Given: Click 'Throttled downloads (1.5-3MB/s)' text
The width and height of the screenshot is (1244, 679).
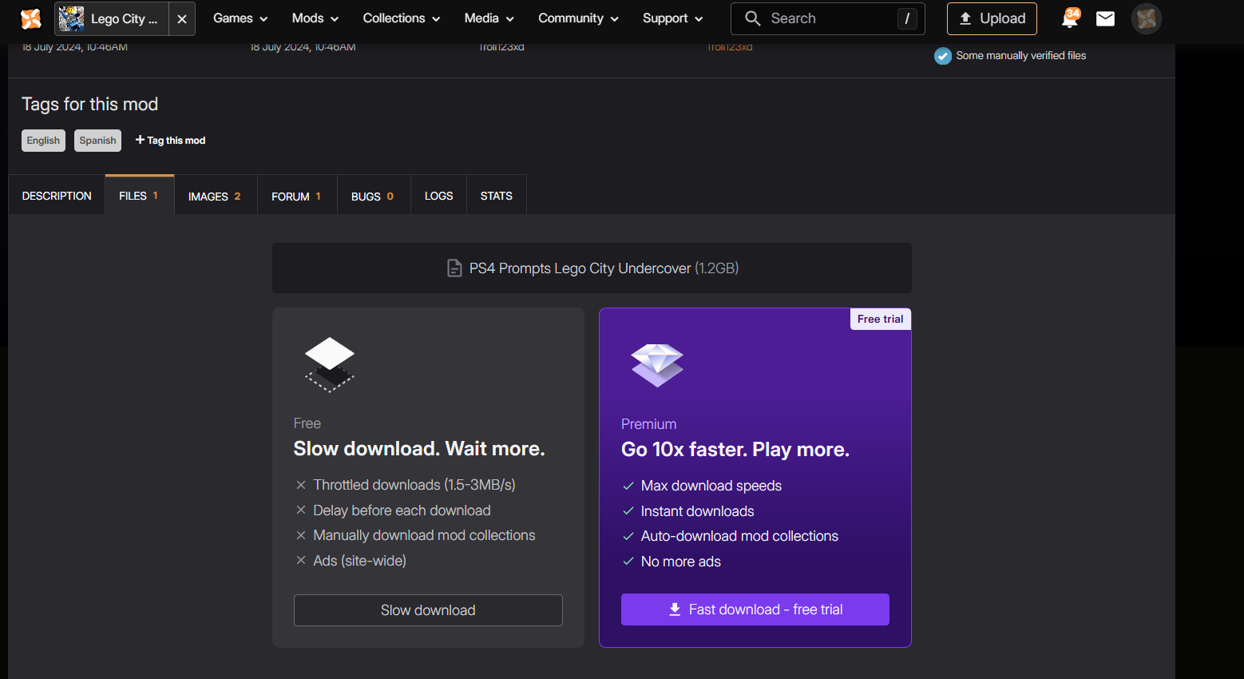Looking at the screenshot, I should coord(414,485).
